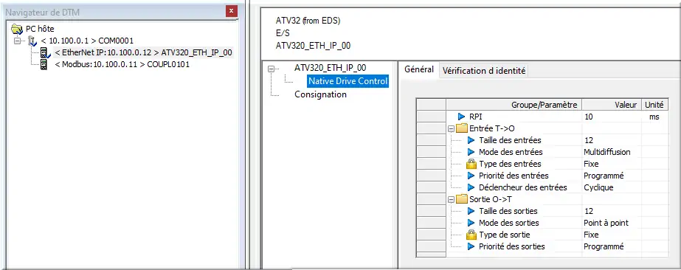
Task: Collapse the Entrée T->O group
Action: pyautogui.click(x=452, y=128)
